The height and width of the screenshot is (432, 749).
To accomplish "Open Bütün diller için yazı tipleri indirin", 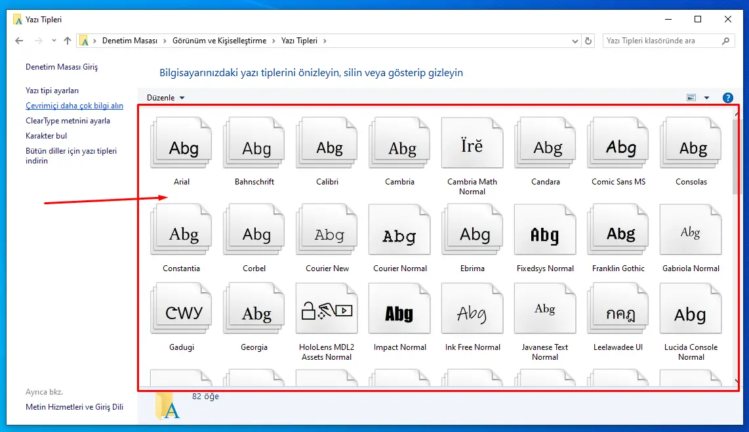I will coord(71,156).
